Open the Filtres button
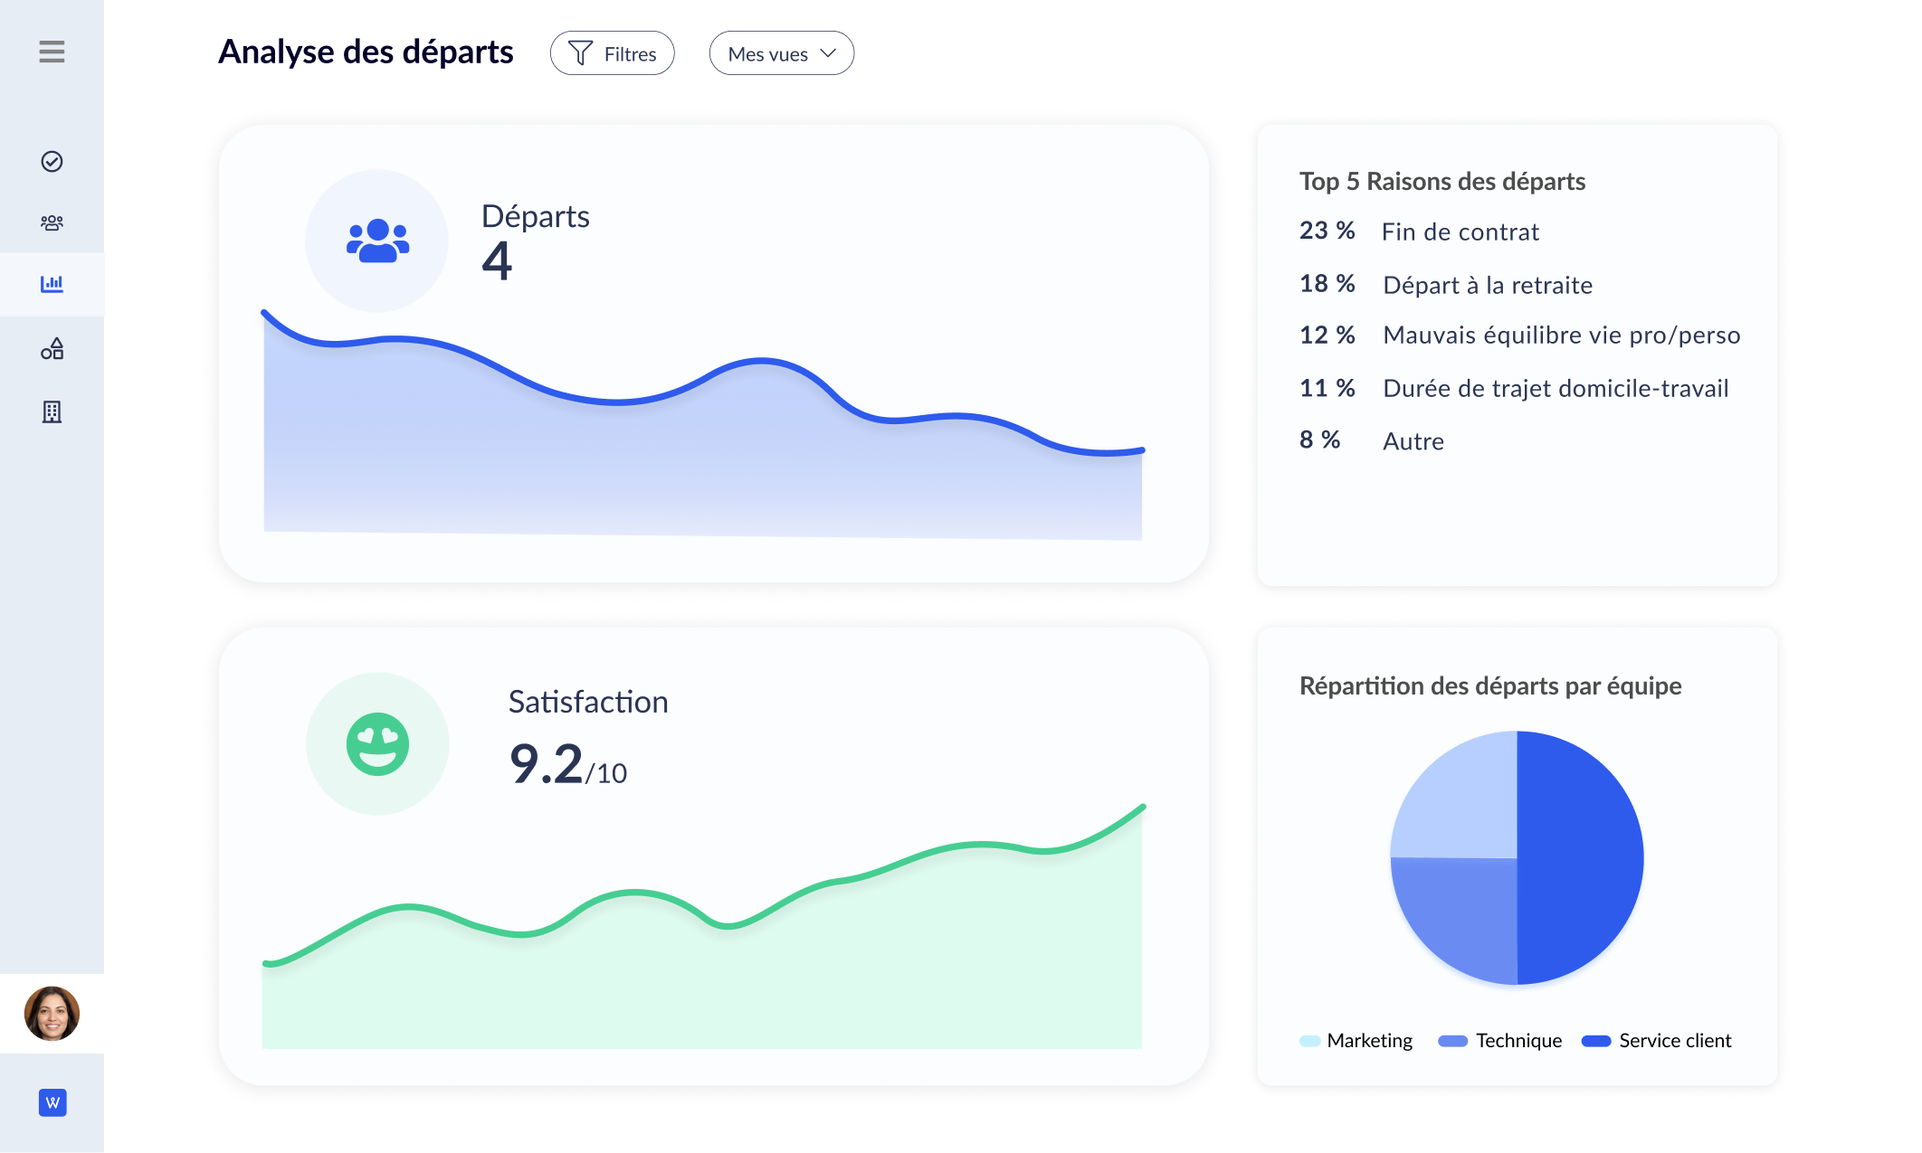The height and width of the screenshot is (1153, 1922). (612, 53)
